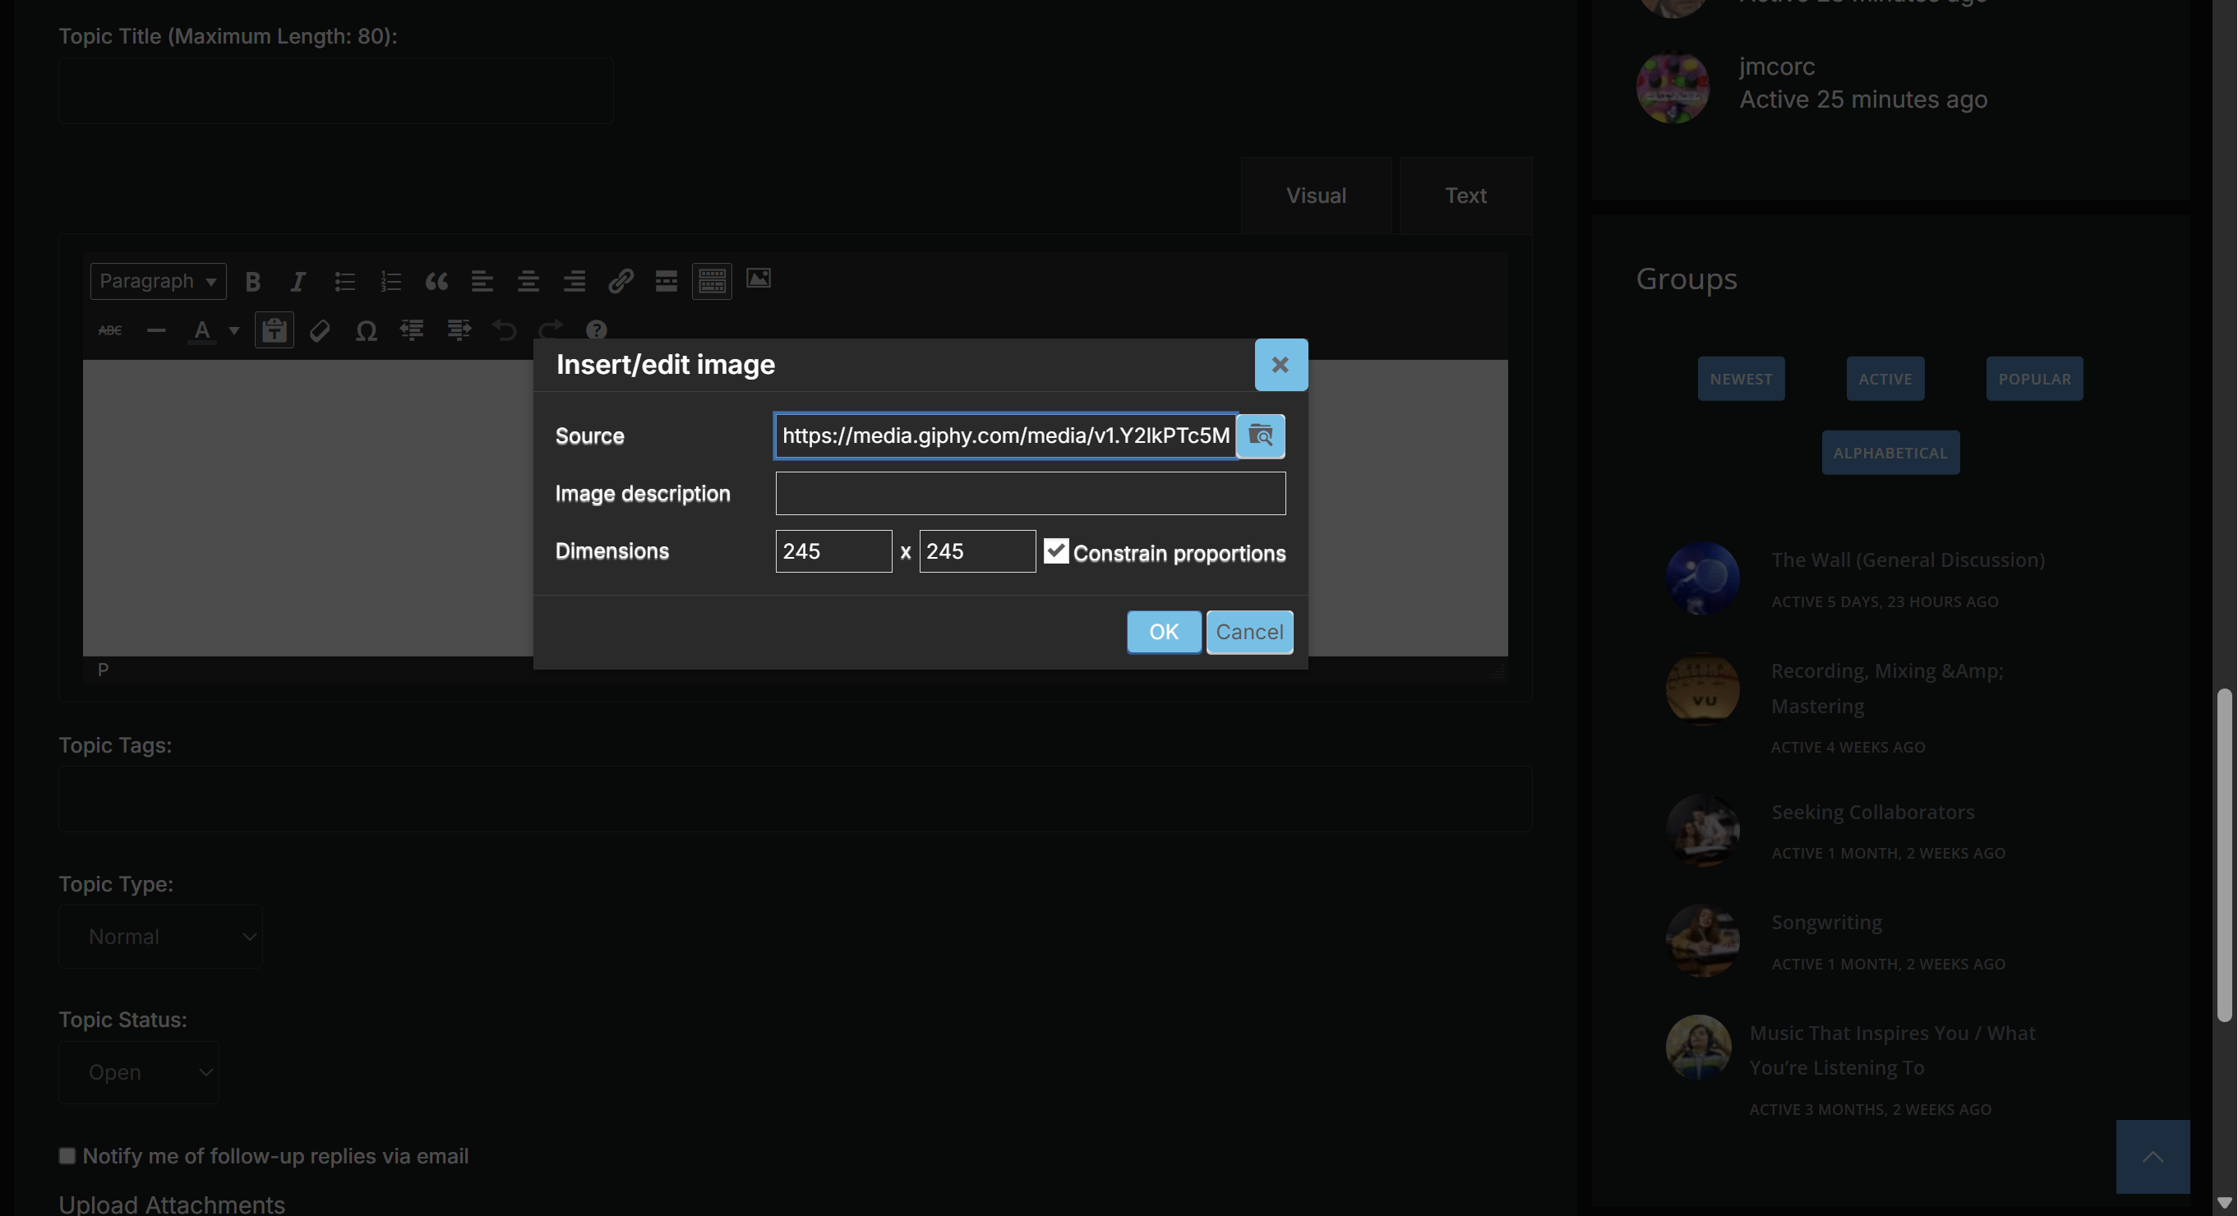Switch to the Visual editor tab
The height and width of the screenshot is (1216, 2238).
(1316, 196)
